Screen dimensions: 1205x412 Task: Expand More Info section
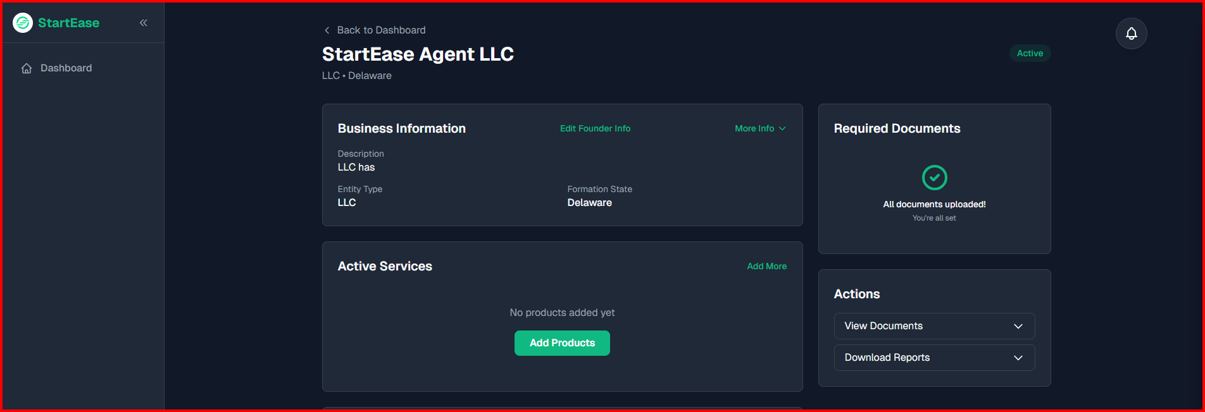pyautogui.click(x=760, y=128)
